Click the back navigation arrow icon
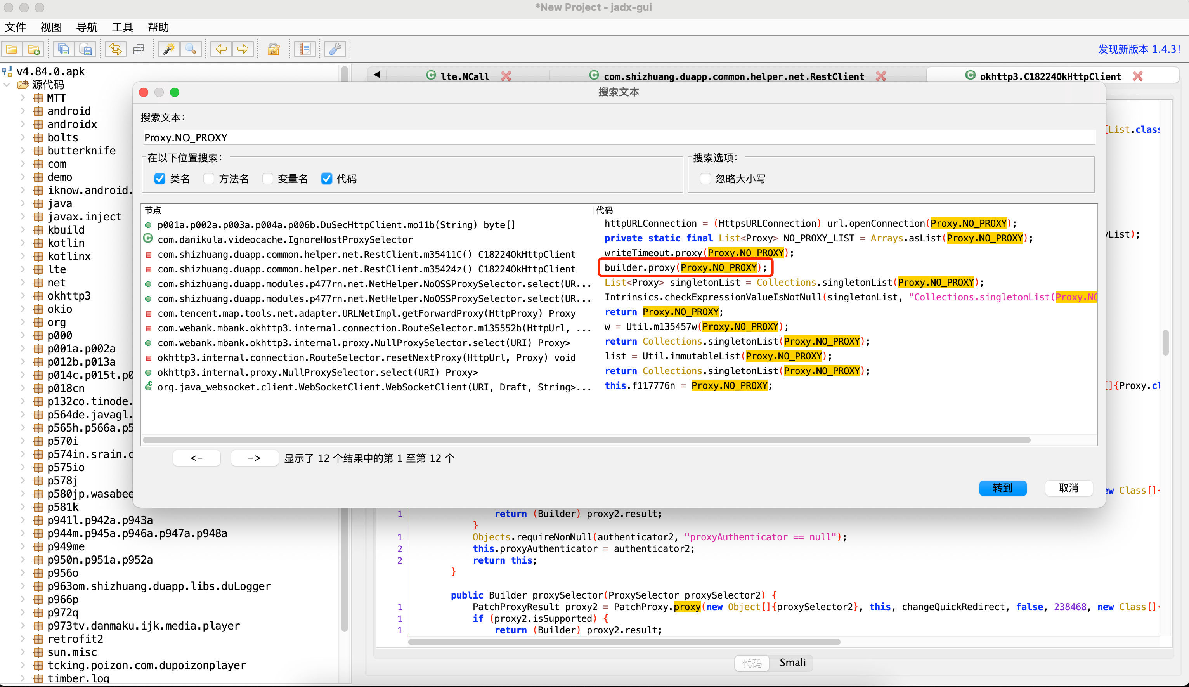 coord(221,49)
